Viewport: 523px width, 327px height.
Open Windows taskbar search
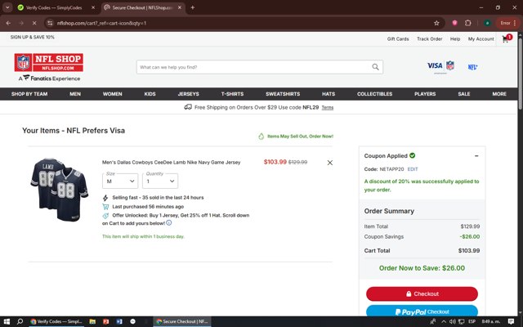pos(20,321)
